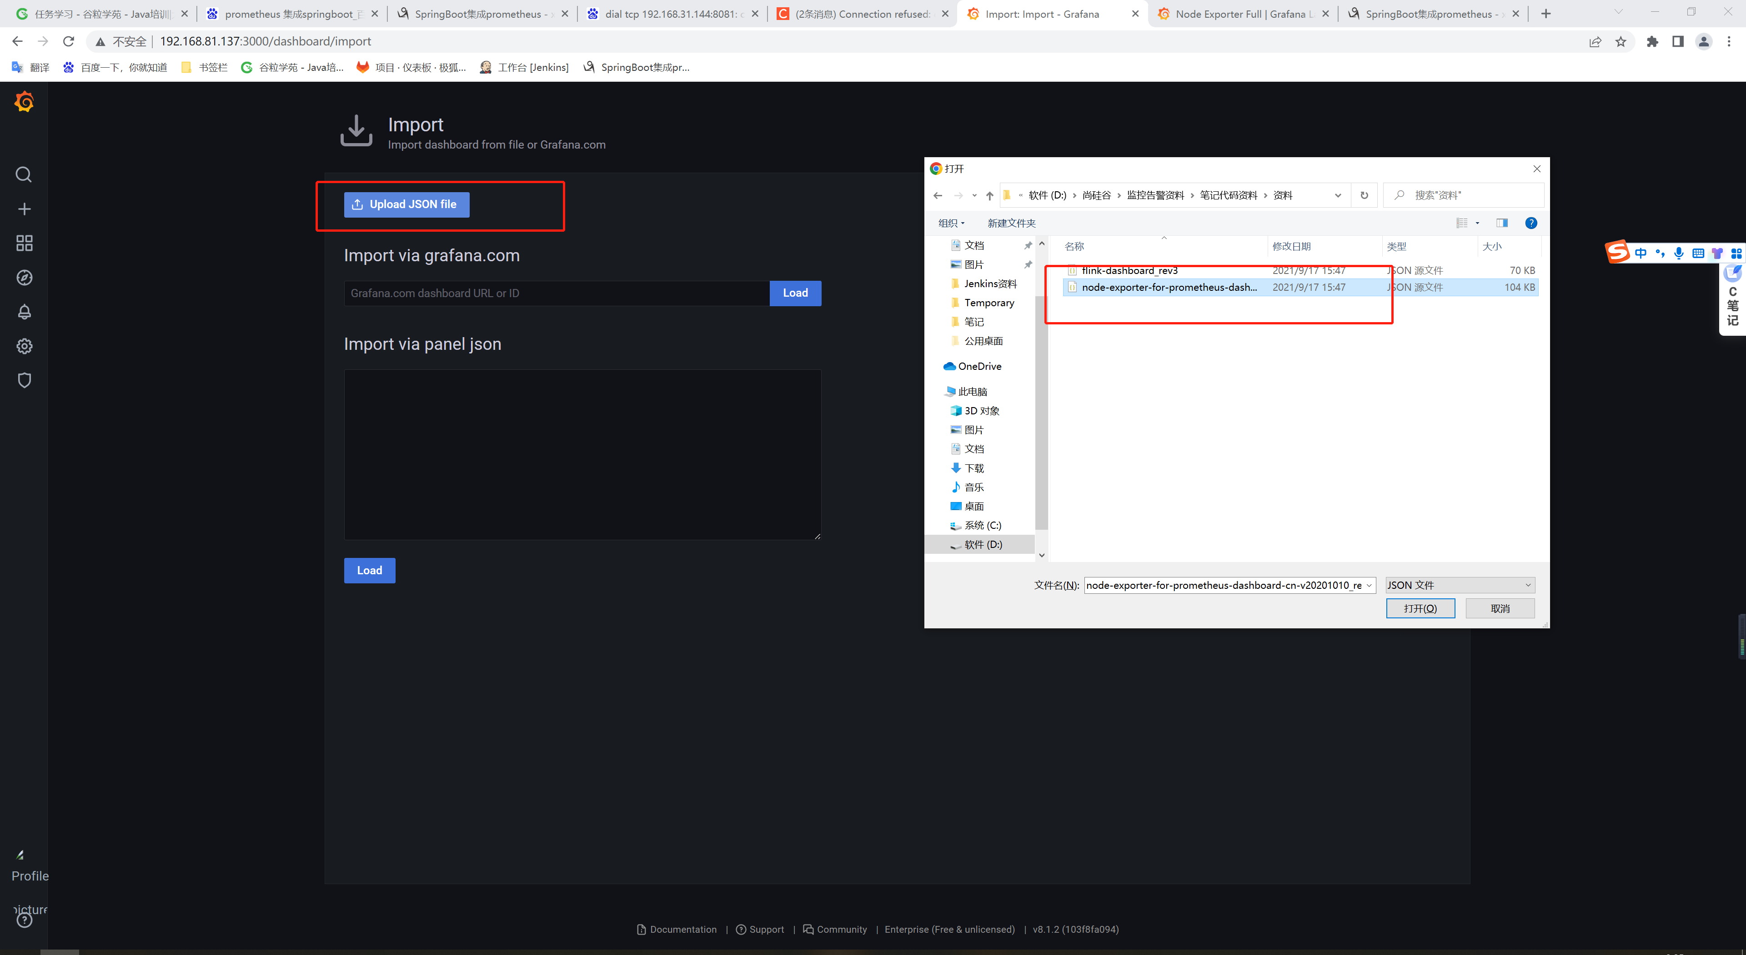Open the Dashboards grid icon
Image resolution: width=1746 pixels, height=955 pixels.
tap(25, 243)
